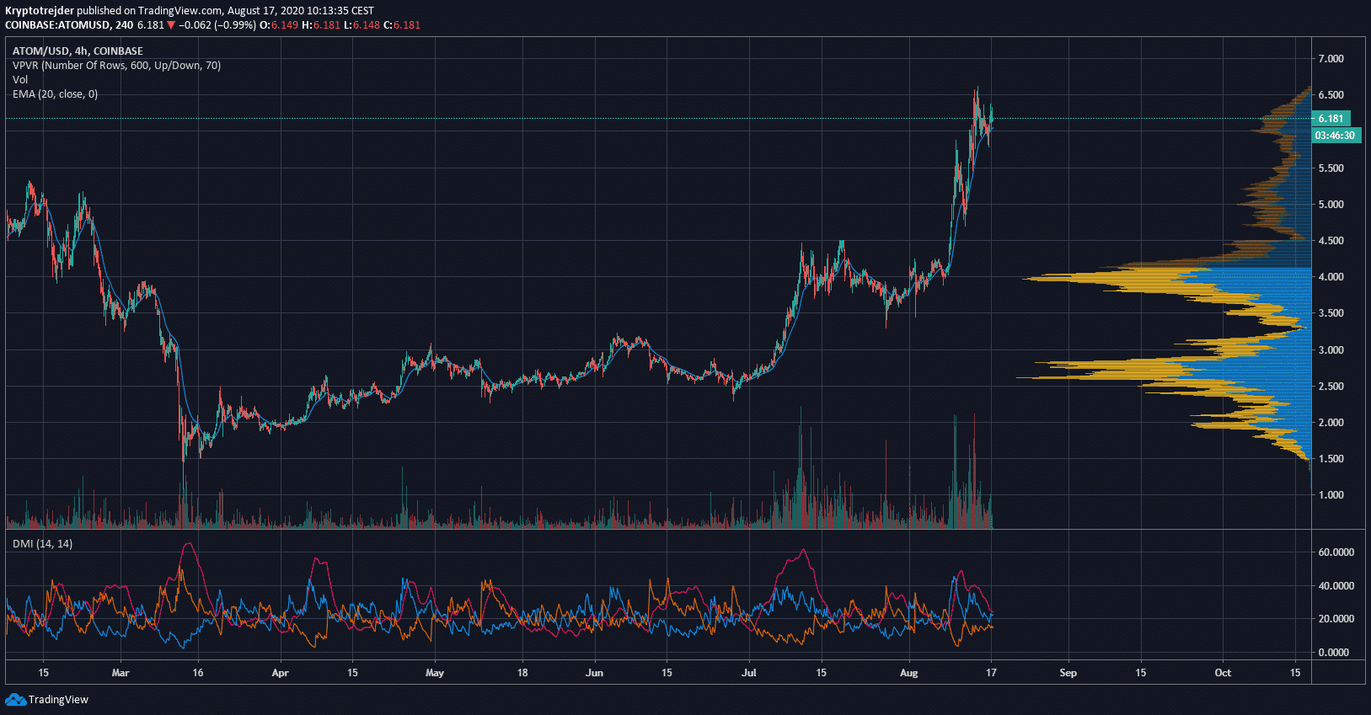Select the ATOM/USD, 4h, COINBASE chart title
The width and height of the screenshot is (1371, 715).
pos(78,51)
